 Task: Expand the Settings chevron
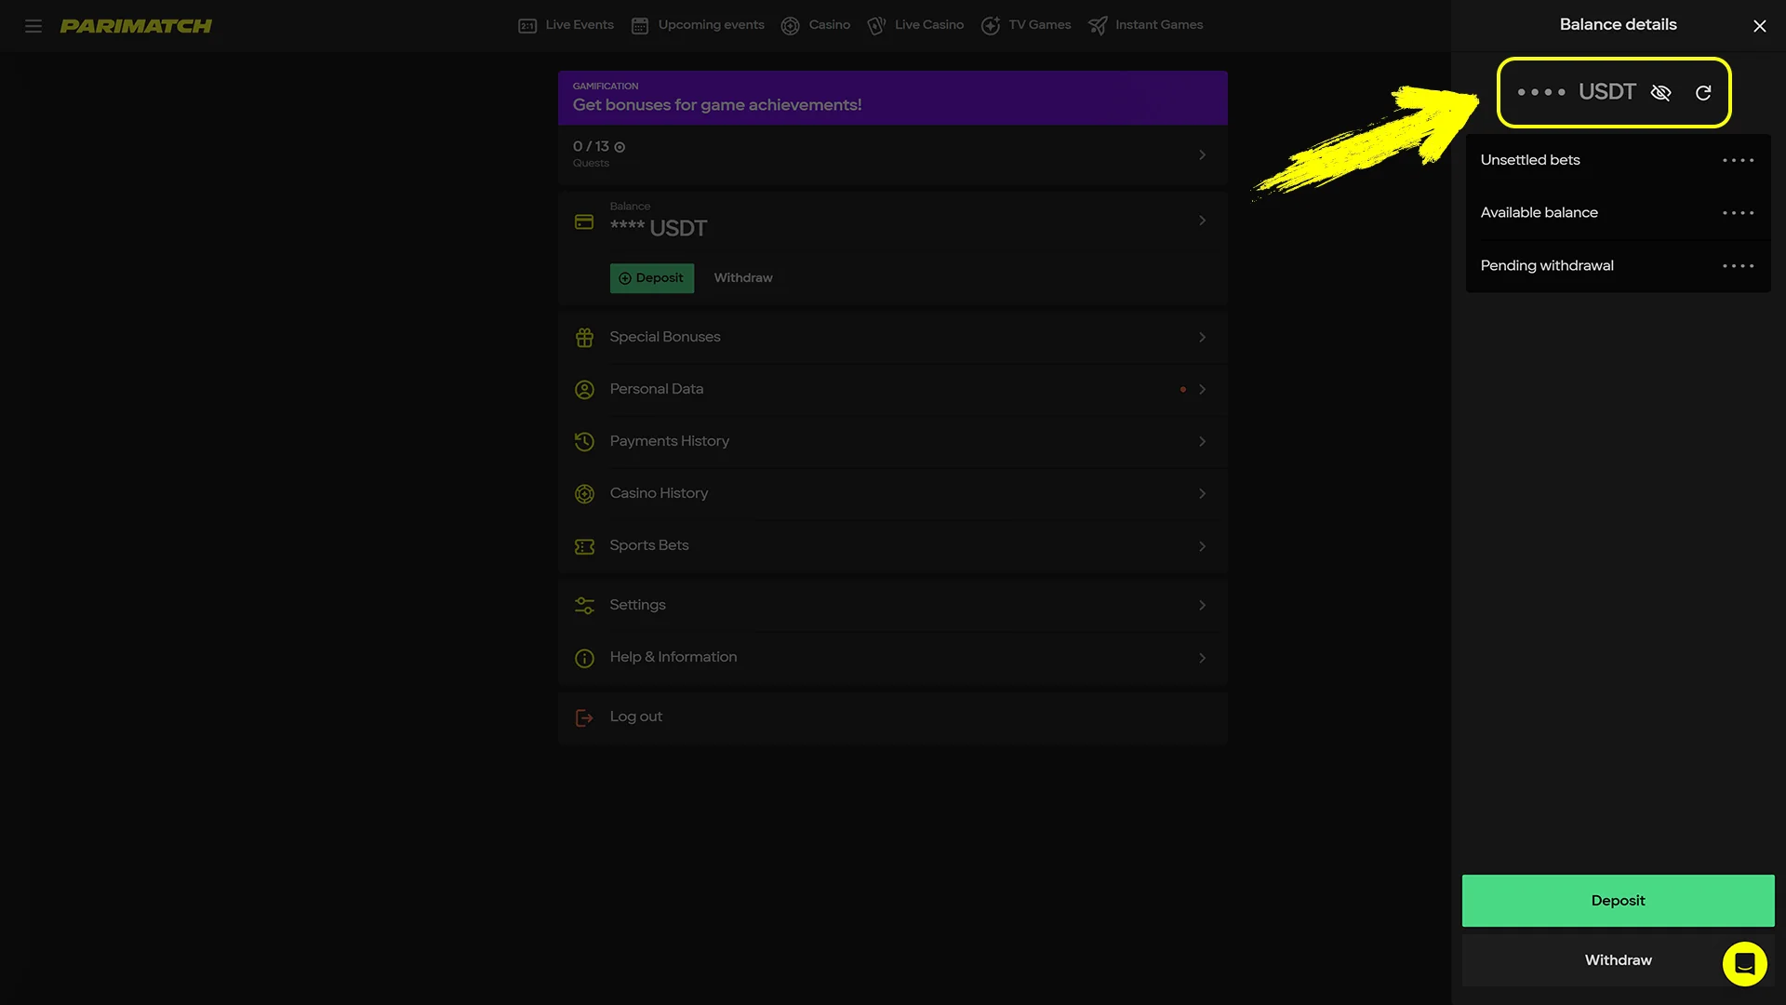(1202, 605)
